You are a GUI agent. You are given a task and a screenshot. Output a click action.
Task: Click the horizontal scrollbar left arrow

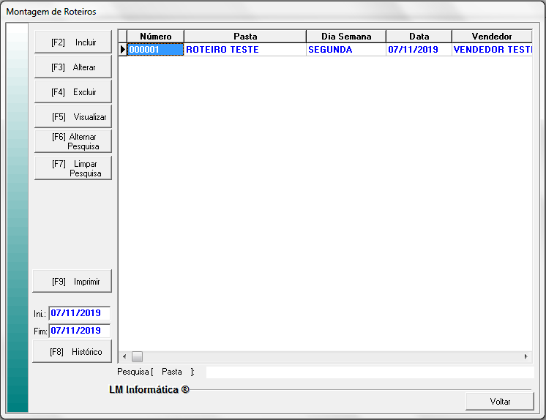(124, 357)
